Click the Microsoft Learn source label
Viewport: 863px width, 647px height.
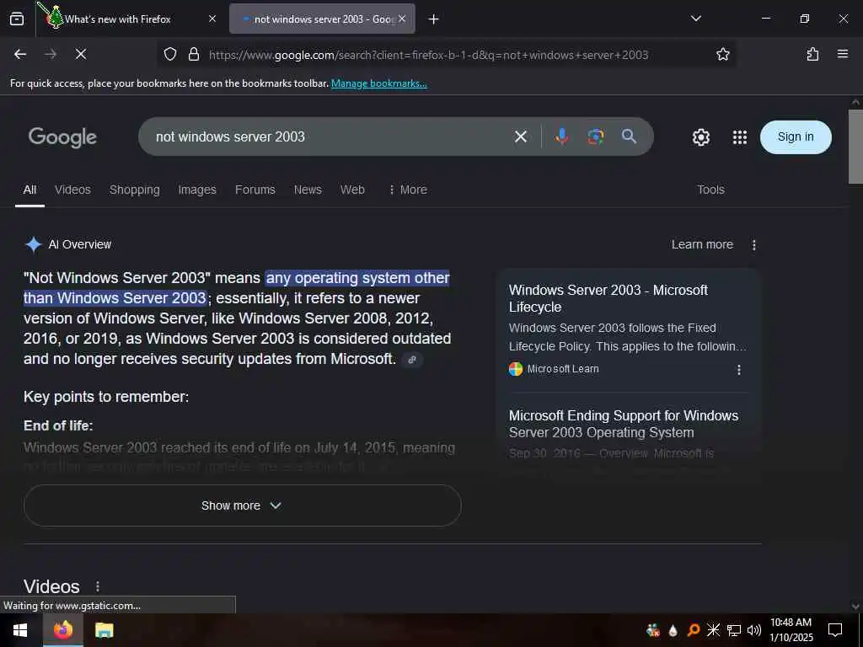[562, 369]
